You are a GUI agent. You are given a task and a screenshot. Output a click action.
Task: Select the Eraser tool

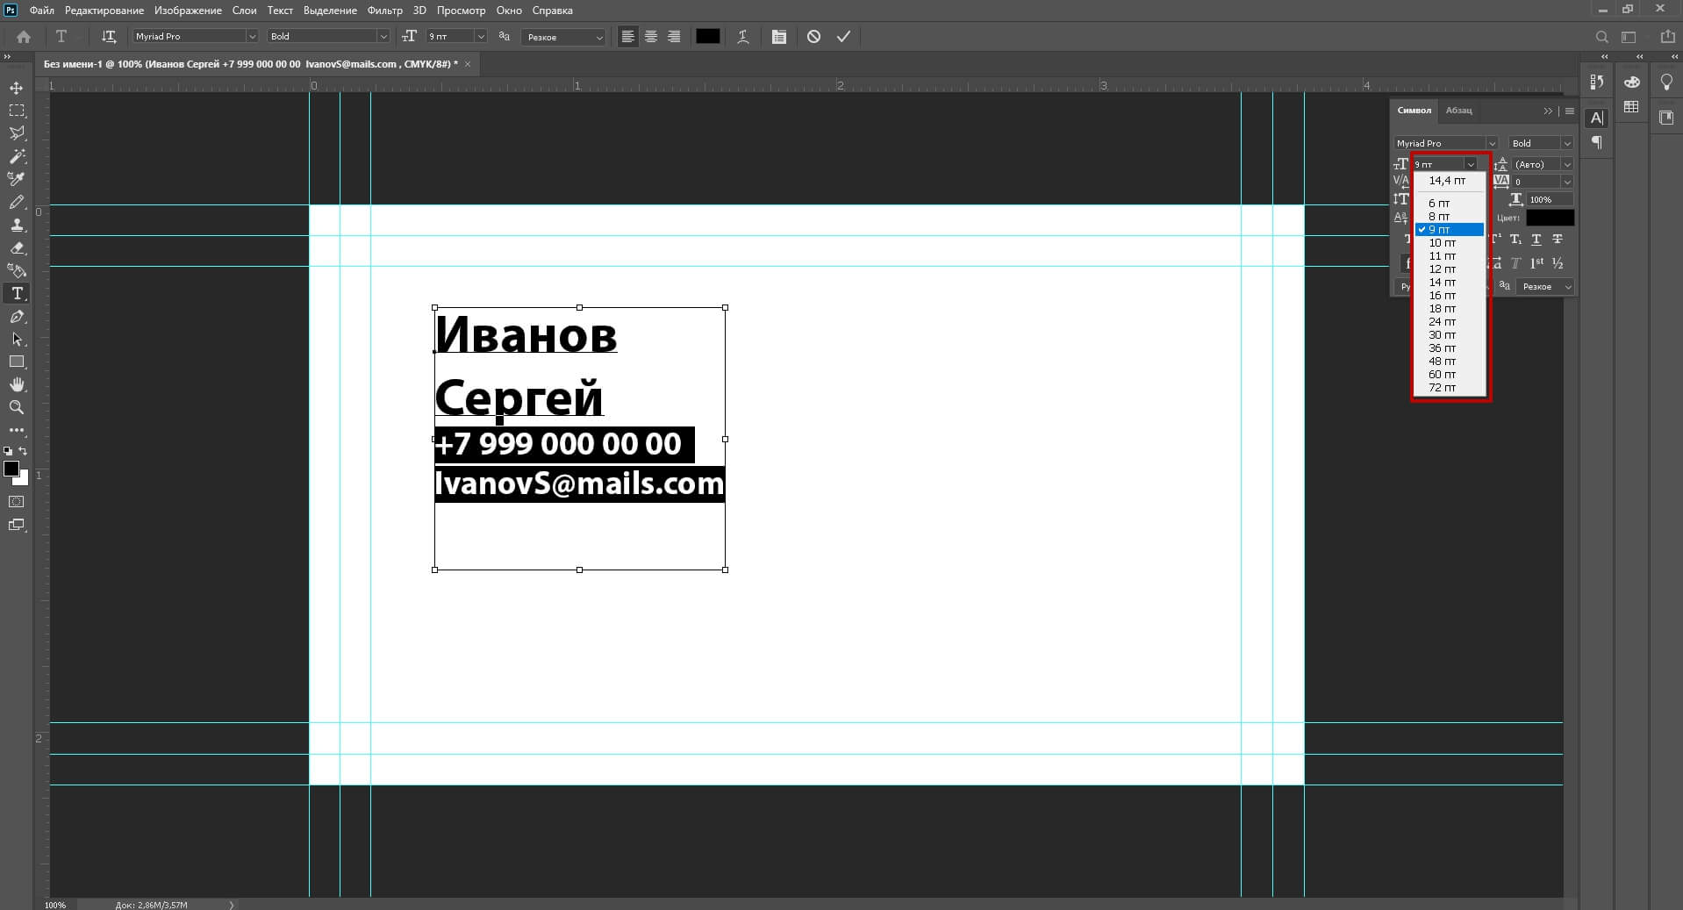click(x=17, y=247)
